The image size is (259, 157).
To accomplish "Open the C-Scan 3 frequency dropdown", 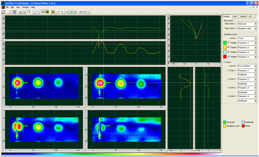I will [x=247, y=88].
